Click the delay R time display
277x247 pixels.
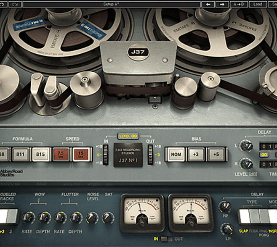[x=268, y=164]
